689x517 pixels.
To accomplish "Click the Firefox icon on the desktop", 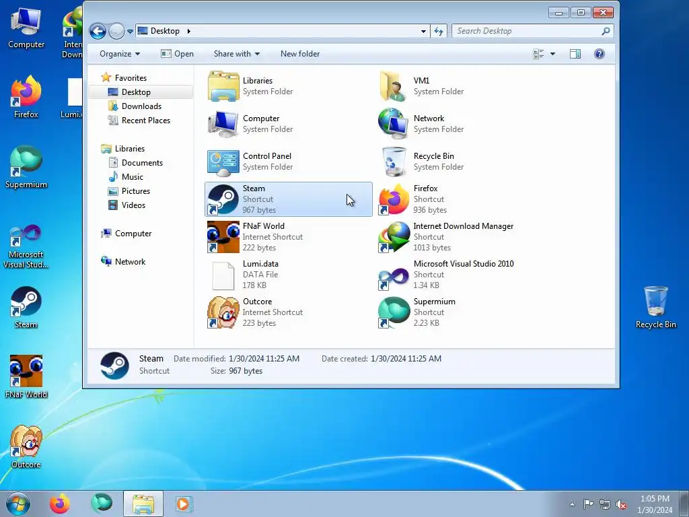I will coord(26,97).
